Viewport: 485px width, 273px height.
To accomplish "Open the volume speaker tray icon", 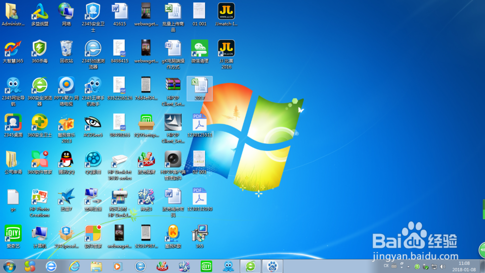I will (443, 267).
